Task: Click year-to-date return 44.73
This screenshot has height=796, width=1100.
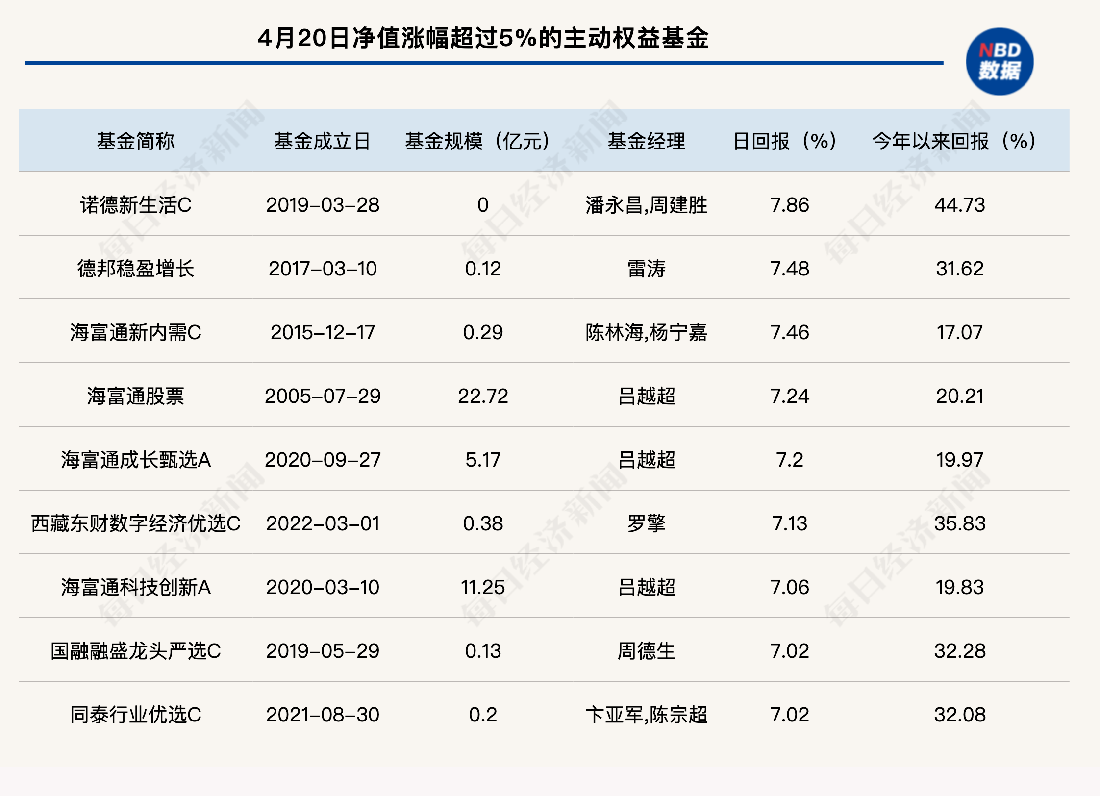Action: [959, 205]
